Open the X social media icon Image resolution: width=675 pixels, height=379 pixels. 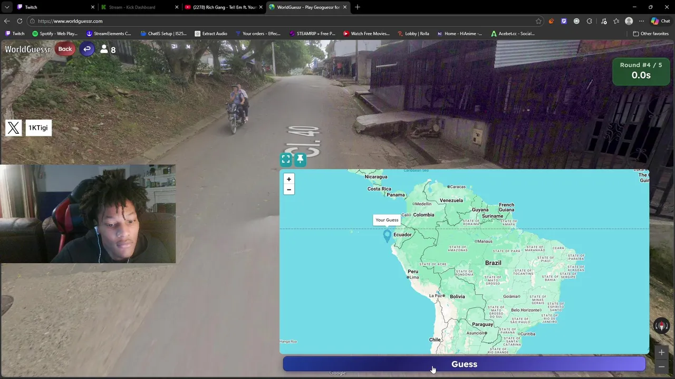coord(14,127)
